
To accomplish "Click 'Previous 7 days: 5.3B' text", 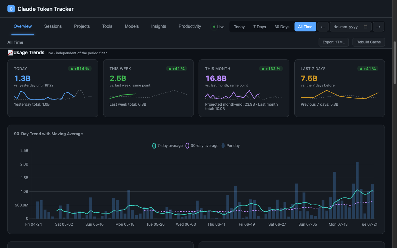I will point(319,104).
